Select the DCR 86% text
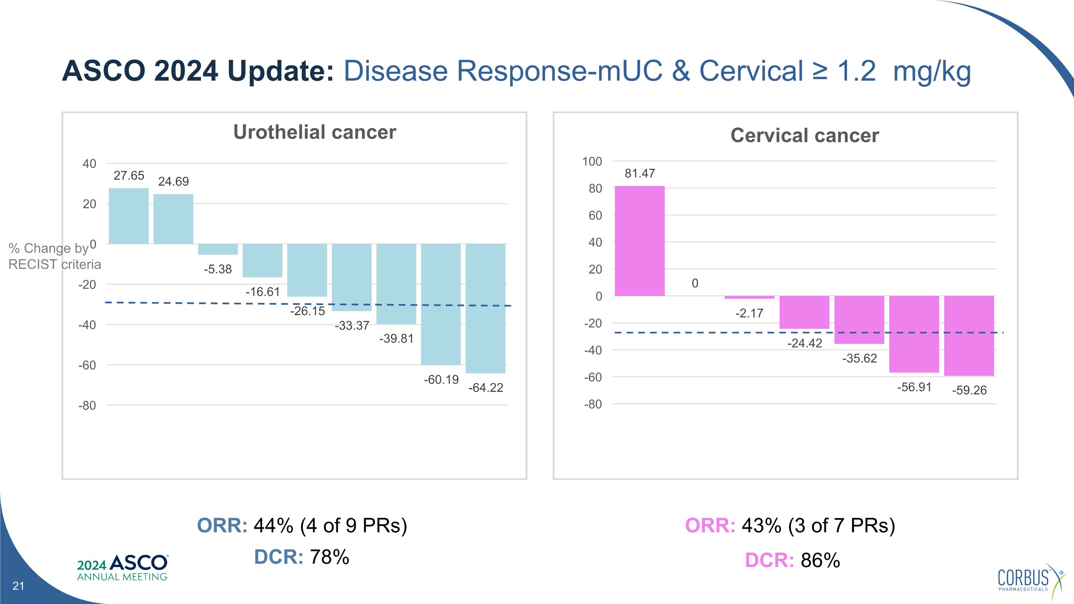 (x=792, y=560)
